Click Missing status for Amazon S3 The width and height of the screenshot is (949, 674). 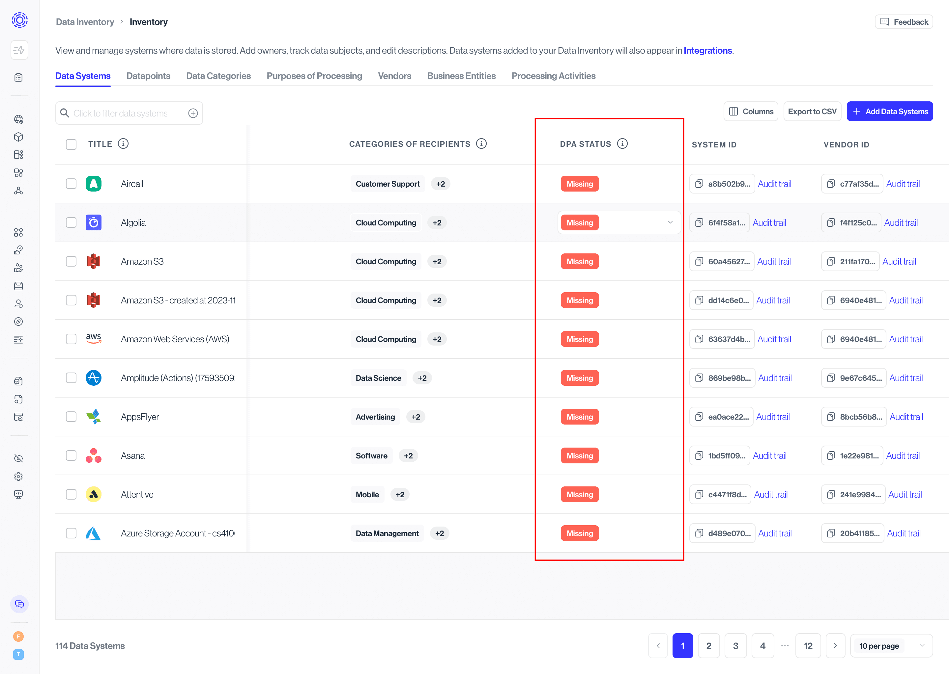pos(580,261)
